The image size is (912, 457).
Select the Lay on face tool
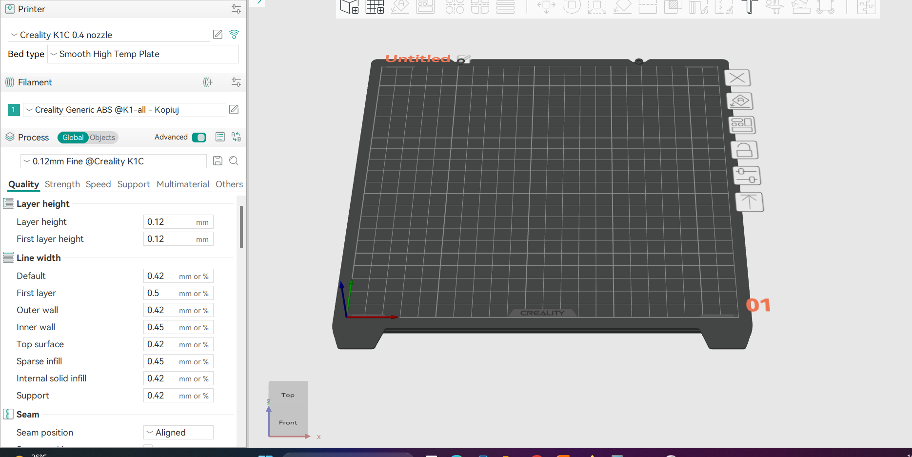pos(622,6)
